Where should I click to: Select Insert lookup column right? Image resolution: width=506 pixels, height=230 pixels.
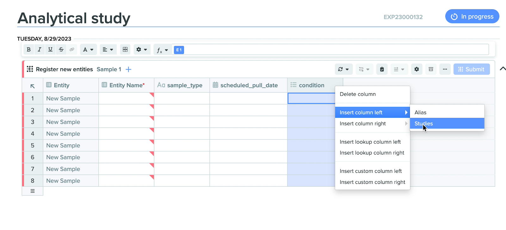point(372,153)
